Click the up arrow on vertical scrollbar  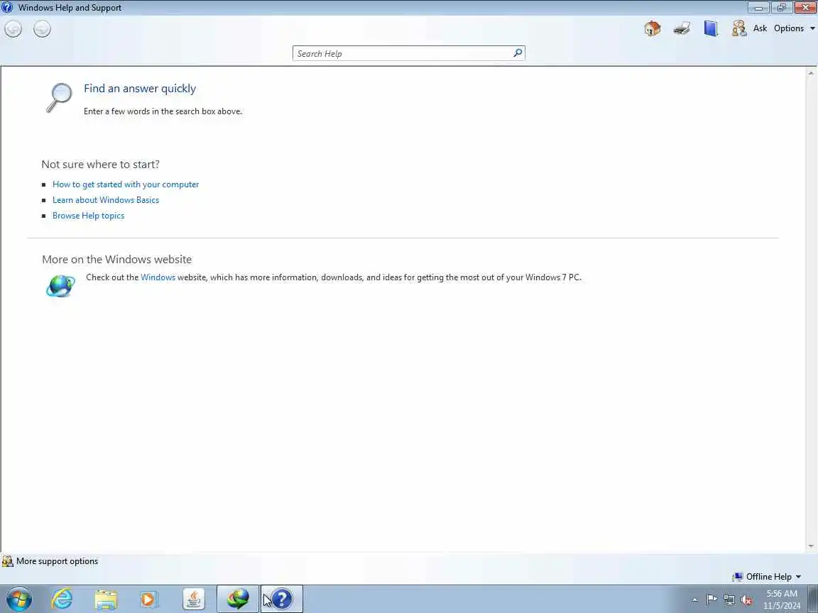[x=811, y=74]
